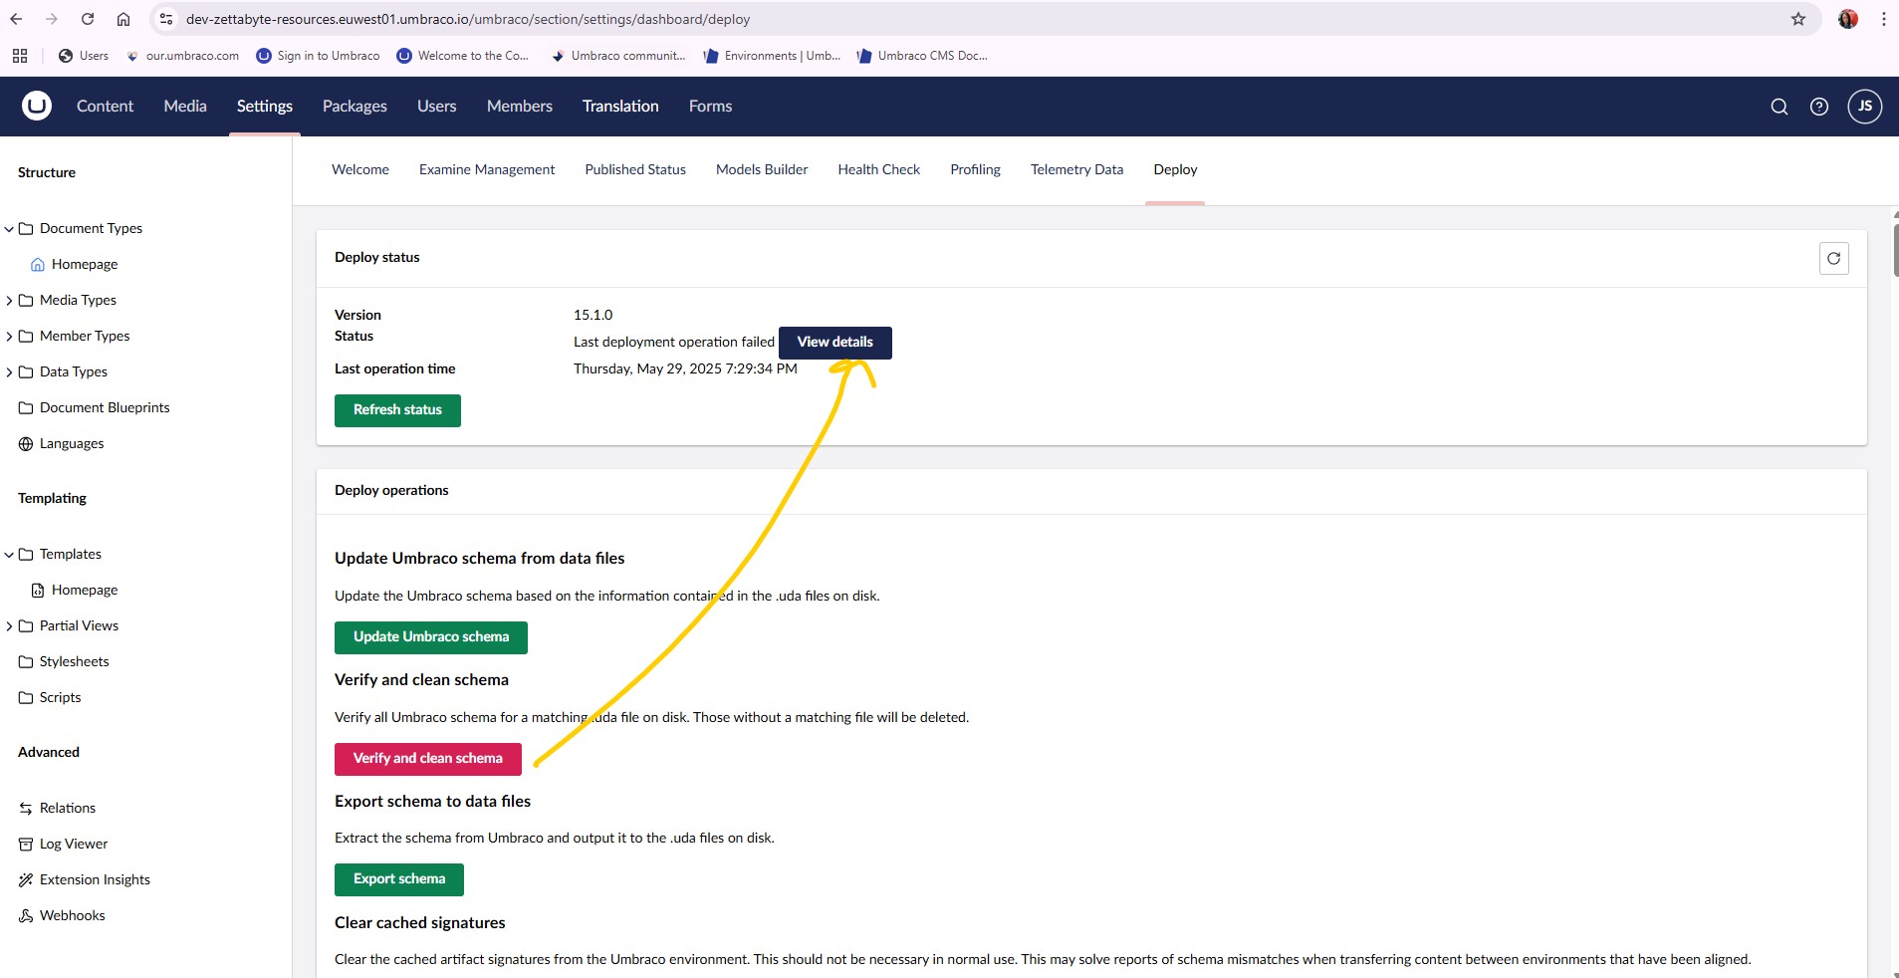Click the Relations arrows icon

pos(26,809)
